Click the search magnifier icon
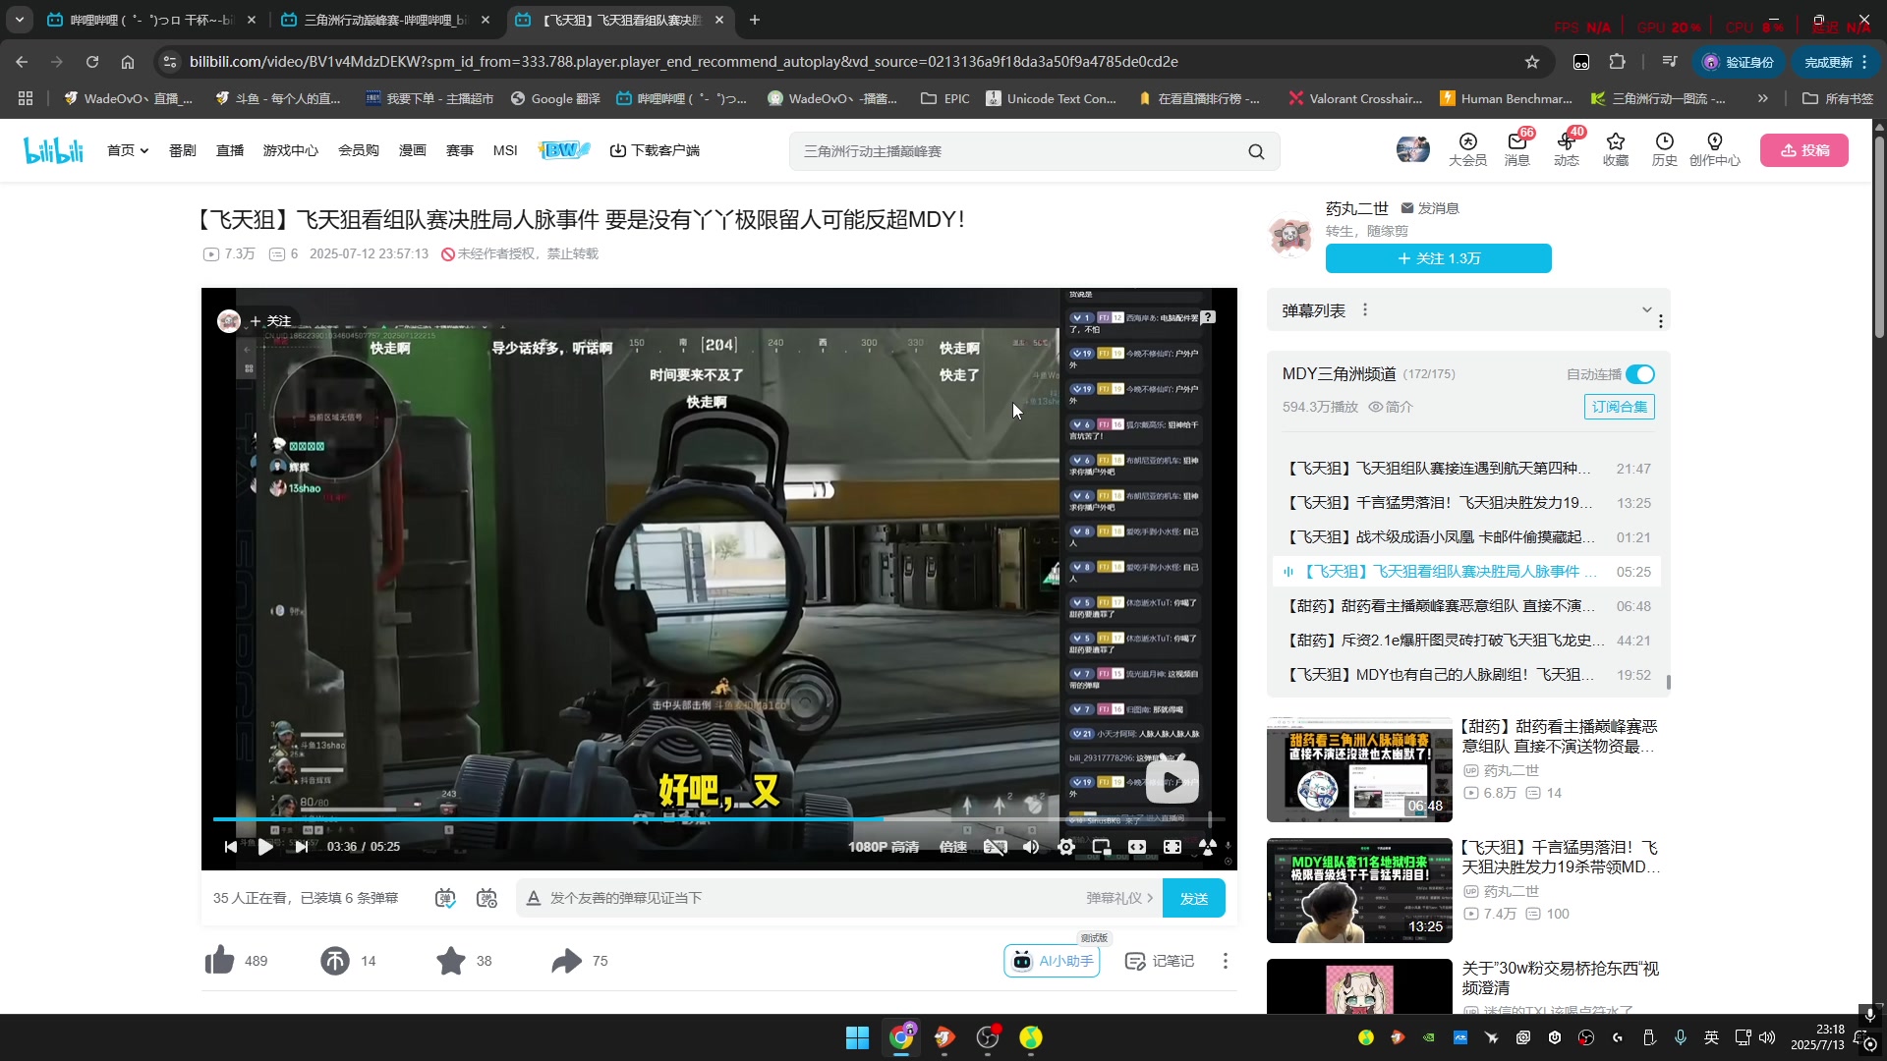Viewport: 1887px width, 1061px height. pos(1256,151)
